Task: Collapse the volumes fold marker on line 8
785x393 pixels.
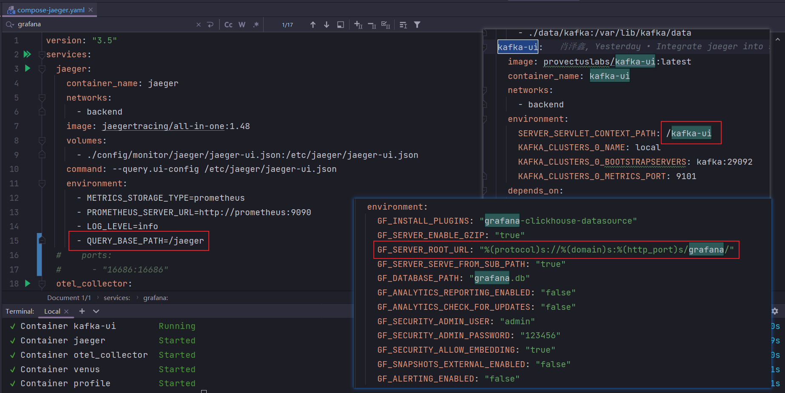Action: click(x=42, y=140)
